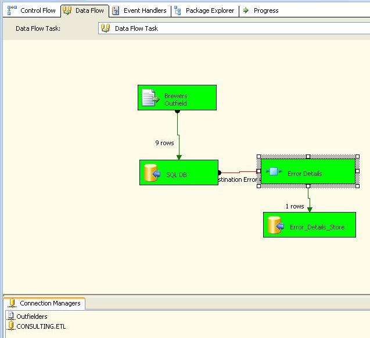Viewport: 370px width, 338px height.
Task: Select the Error Details transformation component
Action: [308, 171]
